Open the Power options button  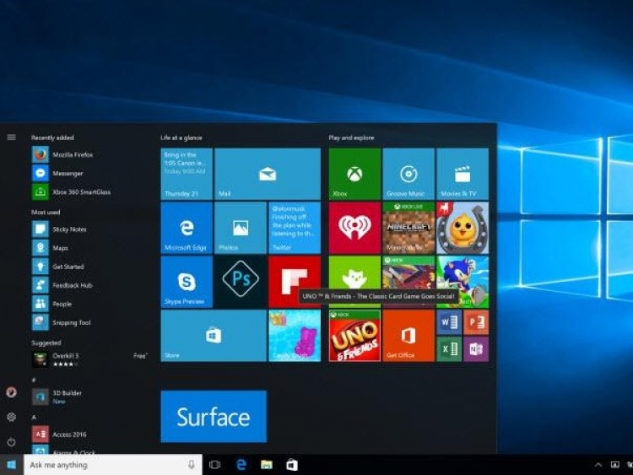click(x=11, y=441)
